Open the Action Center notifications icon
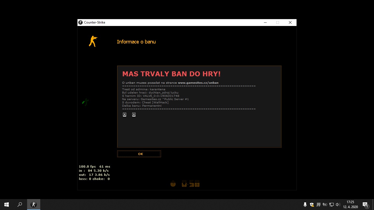The height and width of the screenshot is (210, 374). pos(365,205)
